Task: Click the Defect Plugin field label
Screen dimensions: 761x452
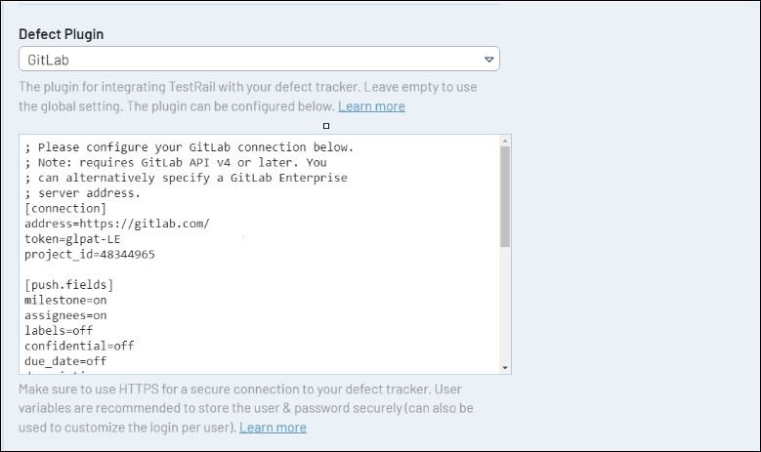Action: click(x=61, y=34)
